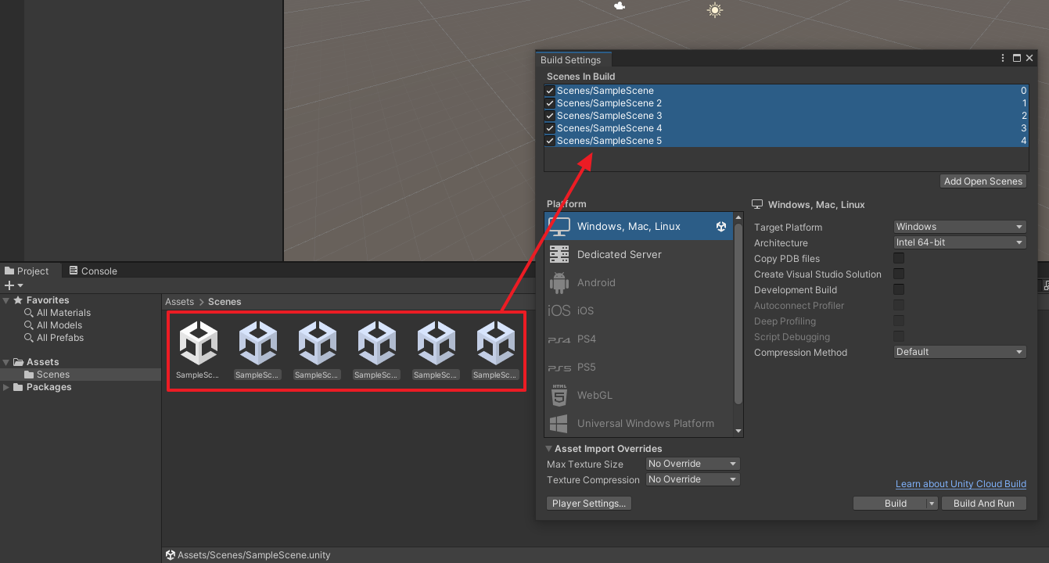Click the search icon beside All Models
The width and height of the screenshot is (1049, 563).
pos(29,325)
